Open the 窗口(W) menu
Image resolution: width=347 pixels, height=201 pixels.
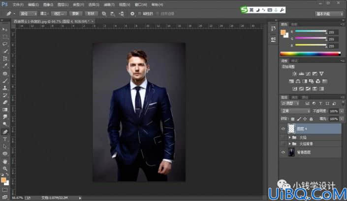(141, 4)
